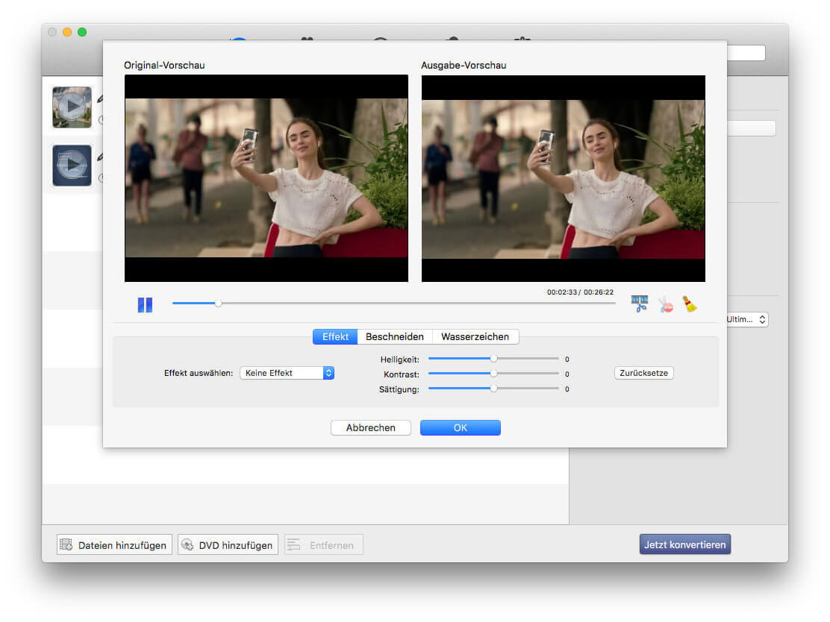Open the Ultim... profile dropdown
The width and height of the screenshot is (830, 622).
coord(747,319)
